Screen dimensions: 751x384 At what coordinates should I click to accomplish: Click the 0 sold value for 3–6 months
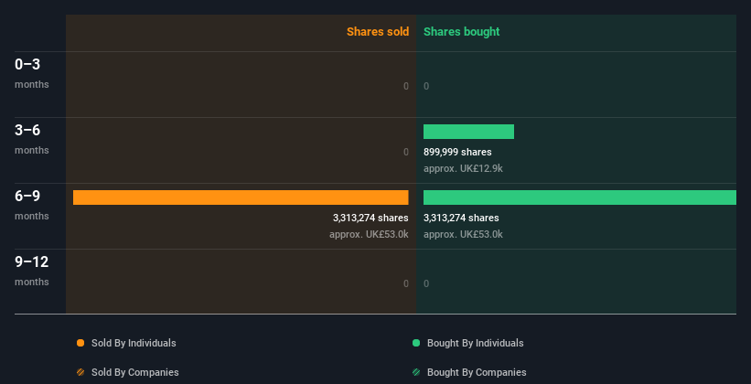[x=406, y=153]
